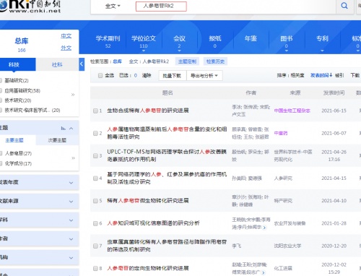The height and width of the screenshot is (276, 361).
Task: Tick checkbox of result 4
Action: 95,178
